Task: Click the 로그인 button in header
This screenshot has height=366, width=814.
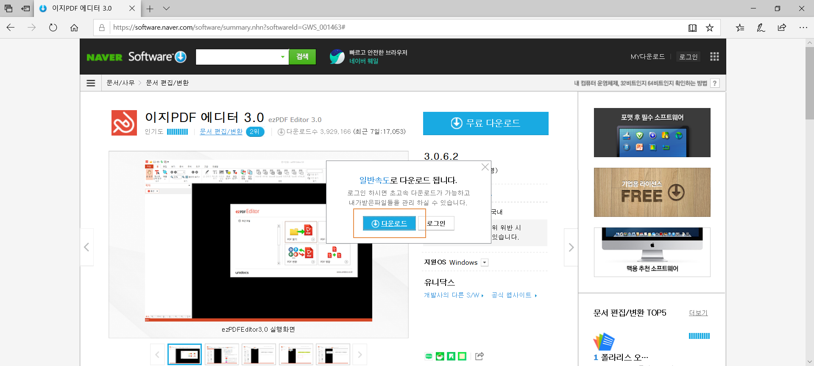Action: pos(688,57)
